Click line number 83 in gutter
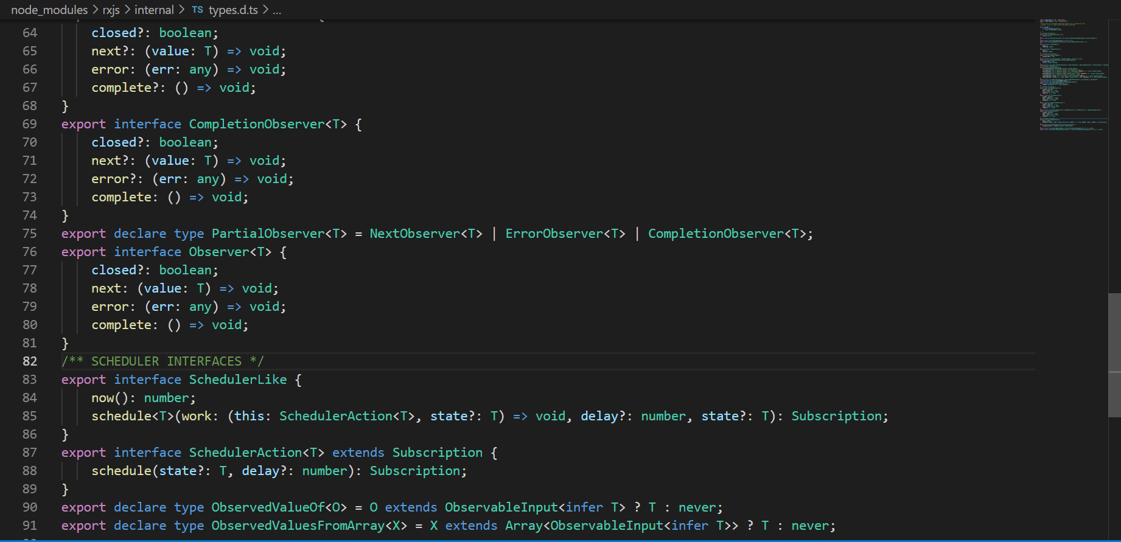 coord(30,380)
